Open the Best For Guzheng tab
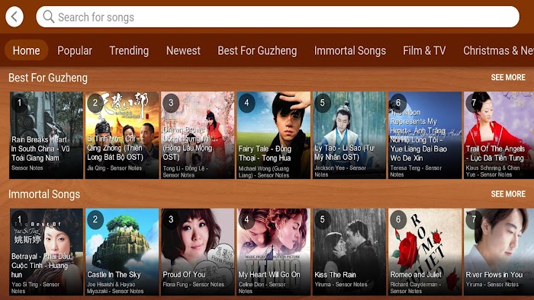The width and height of the screenshot is (534, 300). click(x=257, y=50)
